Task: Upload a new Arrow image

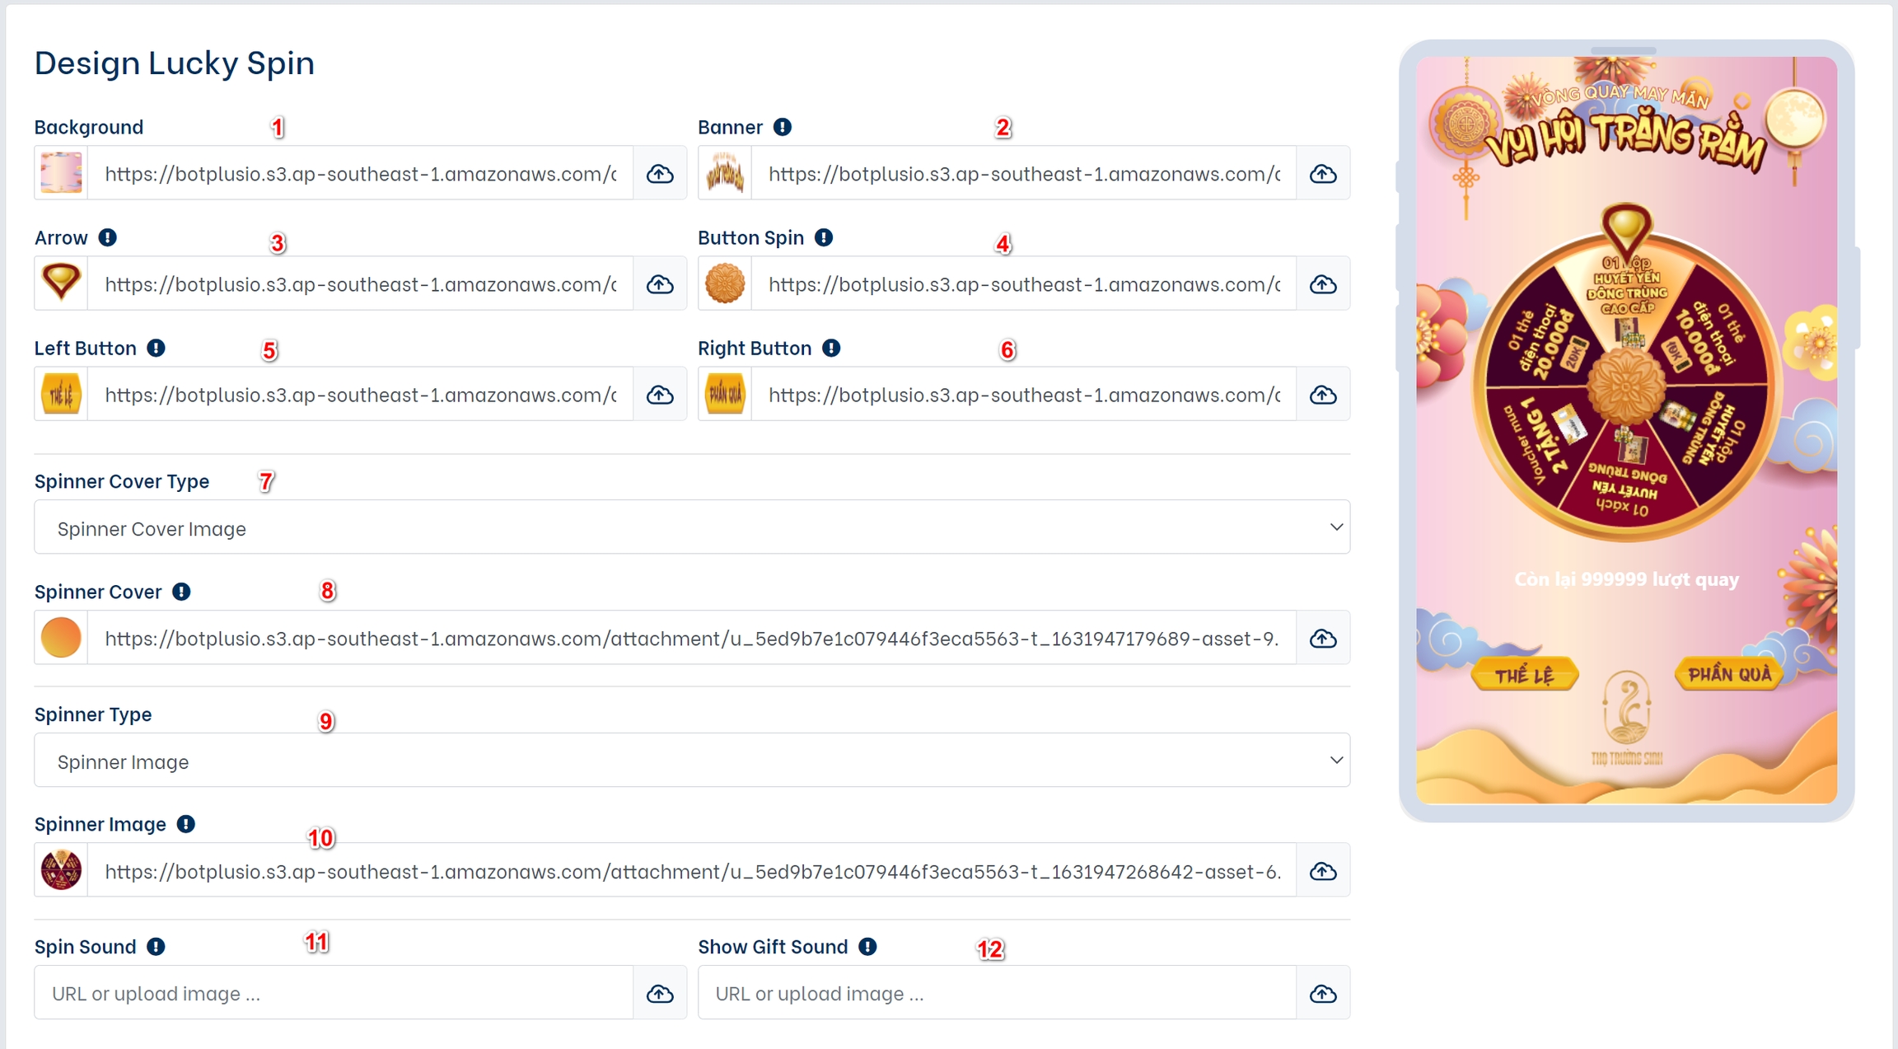Action: [659, 284]
